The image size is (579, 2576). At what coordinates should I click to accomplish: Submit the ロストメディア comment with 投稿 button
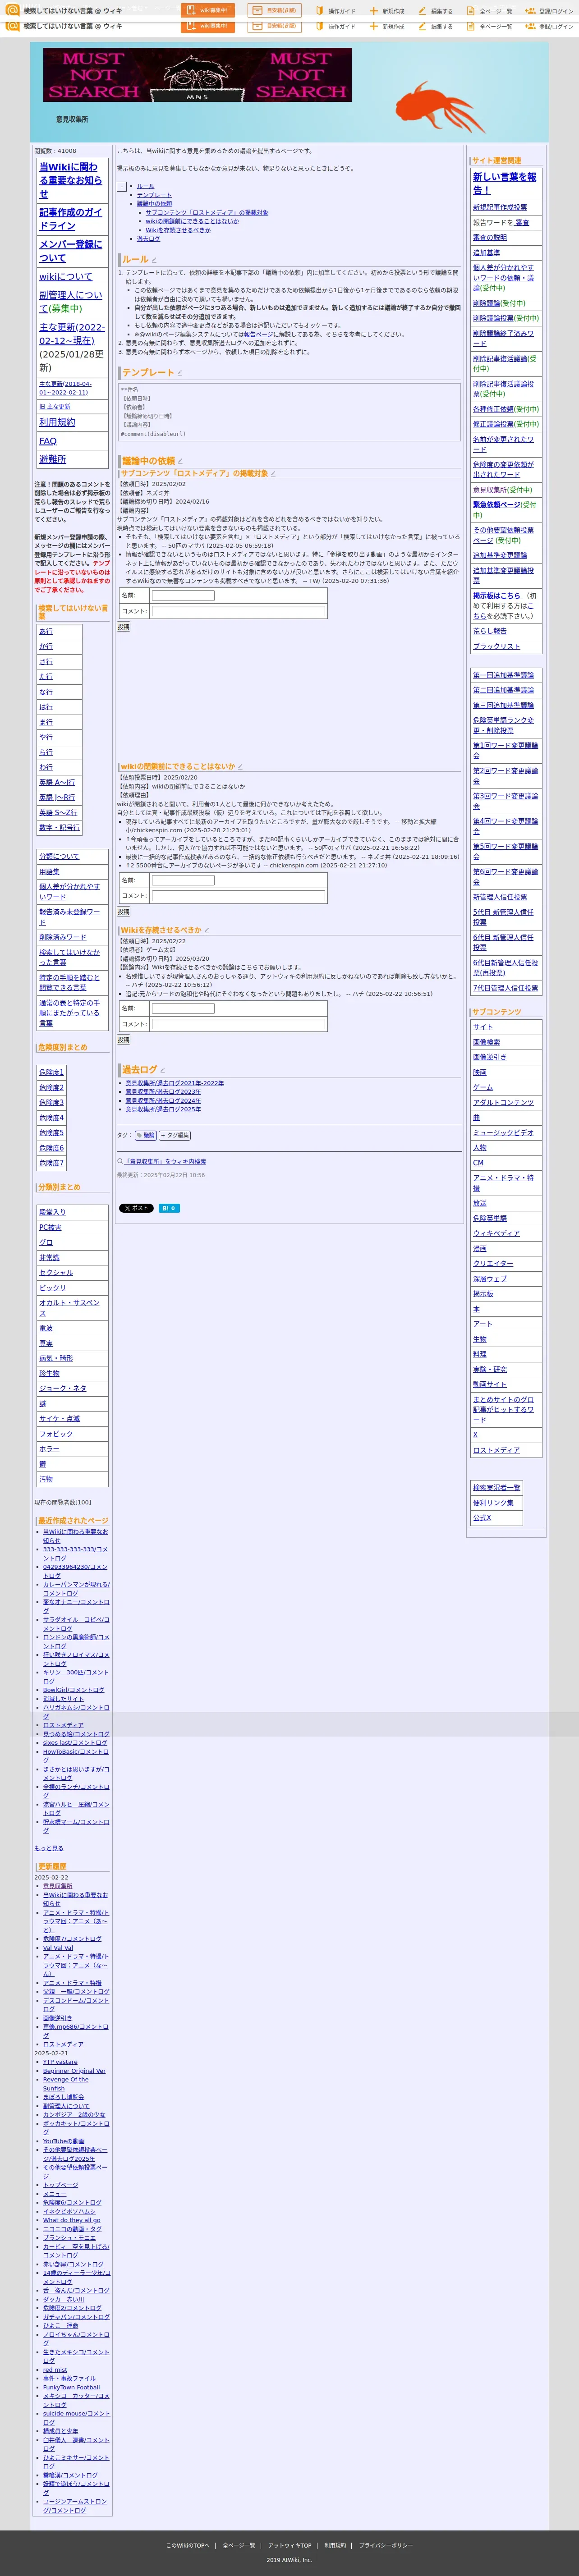click(x=123, y=627)
